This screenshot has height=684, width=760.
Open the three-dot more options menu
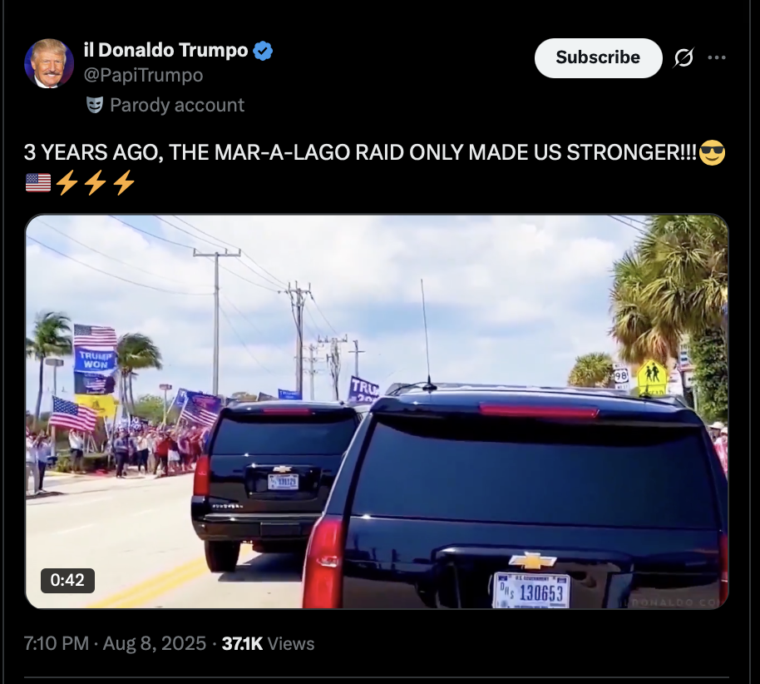tap(717, 57)
